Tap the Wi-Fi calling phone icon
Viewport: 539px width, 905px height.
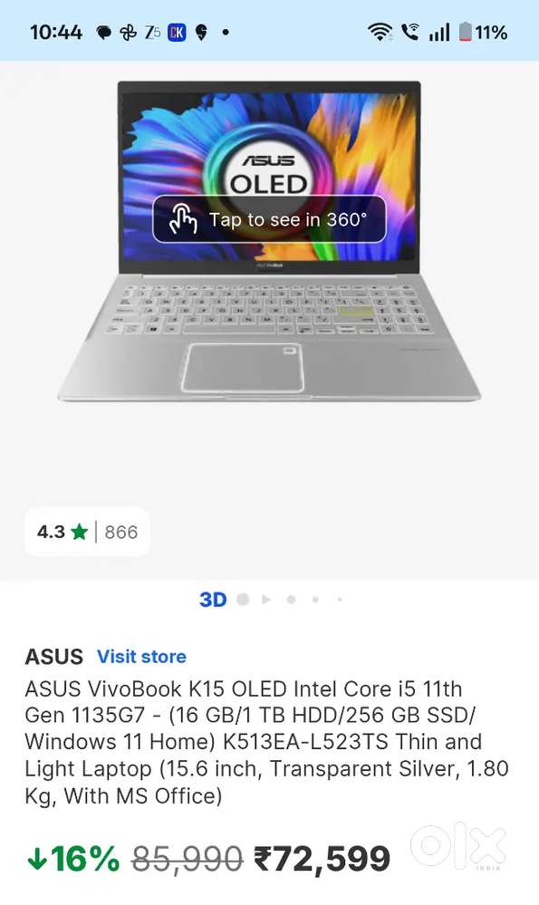[x=409, y=32]
